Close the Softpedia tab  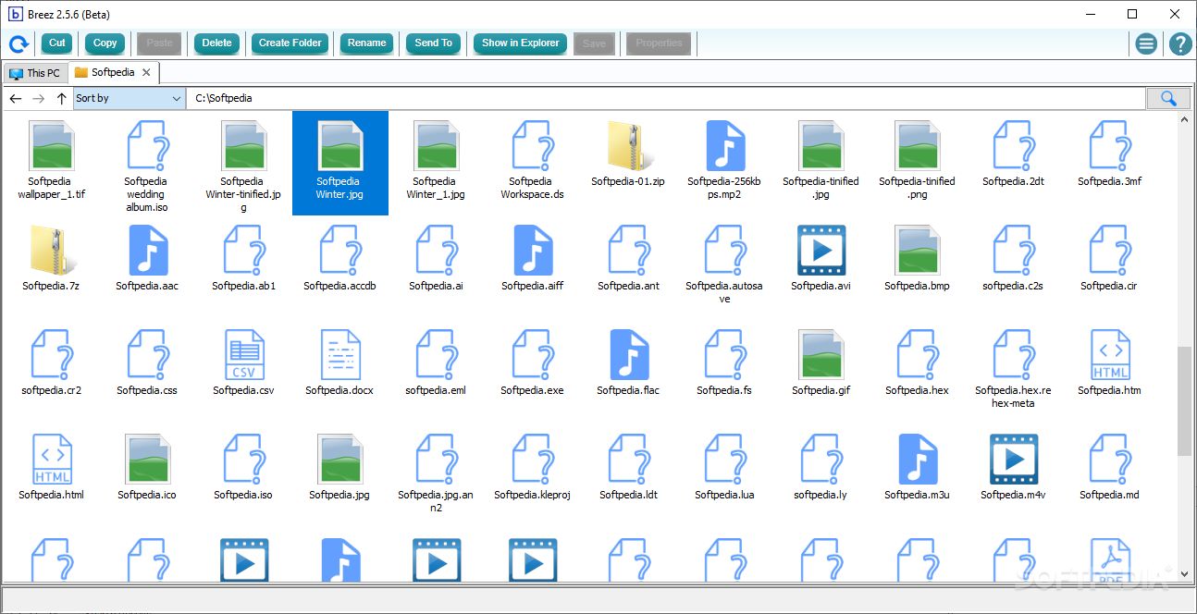(146, 72)
